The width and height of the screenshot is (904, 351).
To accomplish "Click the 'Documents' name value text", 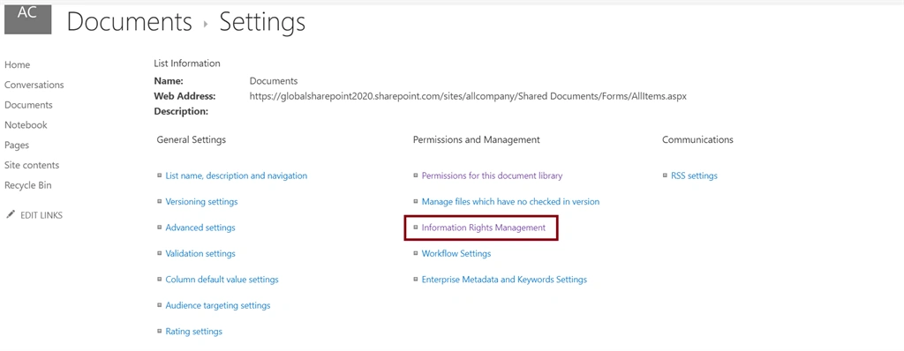I will tap(274, 81).
